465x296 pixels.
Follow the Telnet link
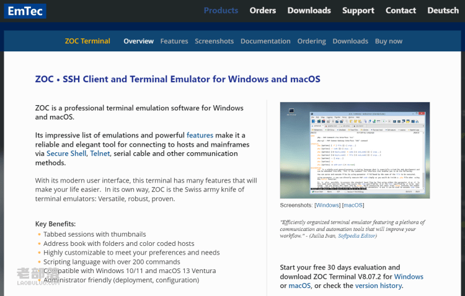(100, 154)
